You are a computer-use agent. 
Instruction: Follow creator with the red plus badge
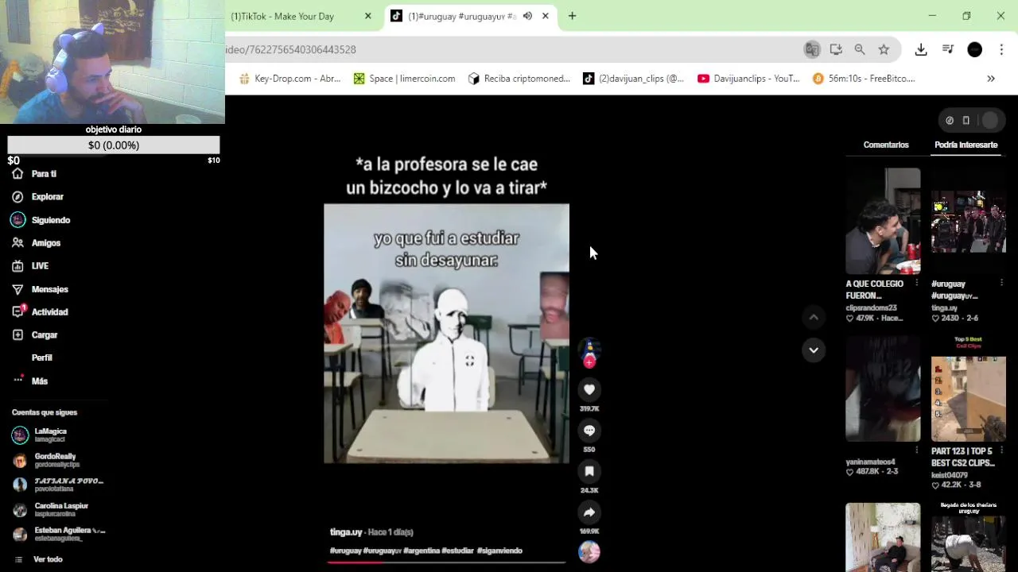click(x=589, y=362)
